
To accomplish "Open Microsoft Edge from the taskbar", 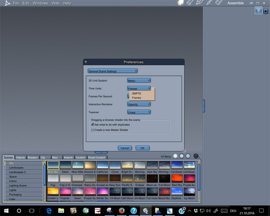I will 49,211.
